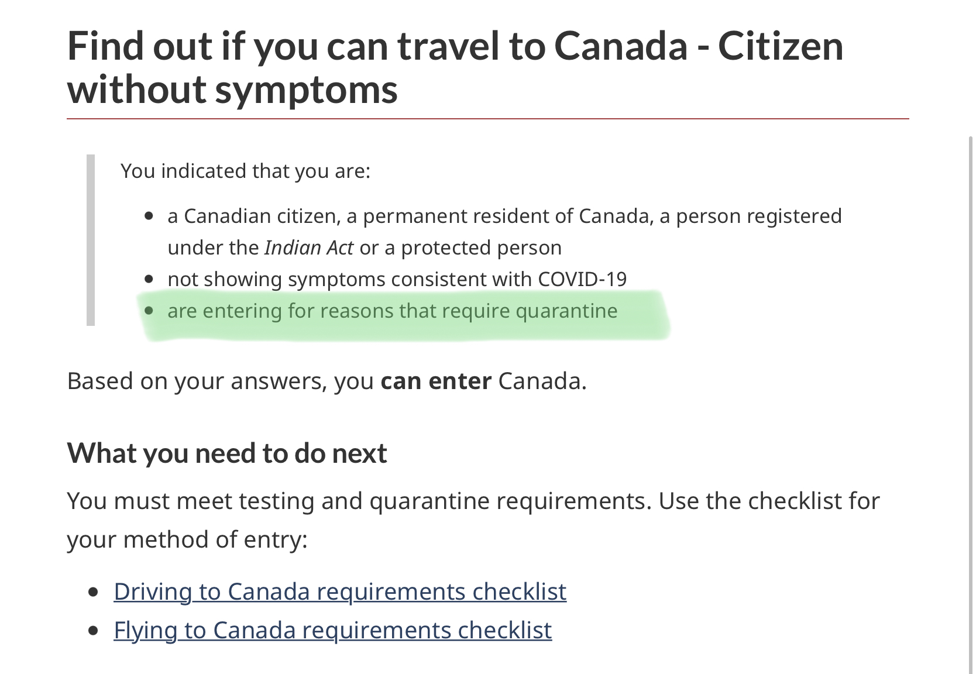Click the bold 'can enter' text
The width and height of the screenshot is (976, 674).
(x=436, y=381)
